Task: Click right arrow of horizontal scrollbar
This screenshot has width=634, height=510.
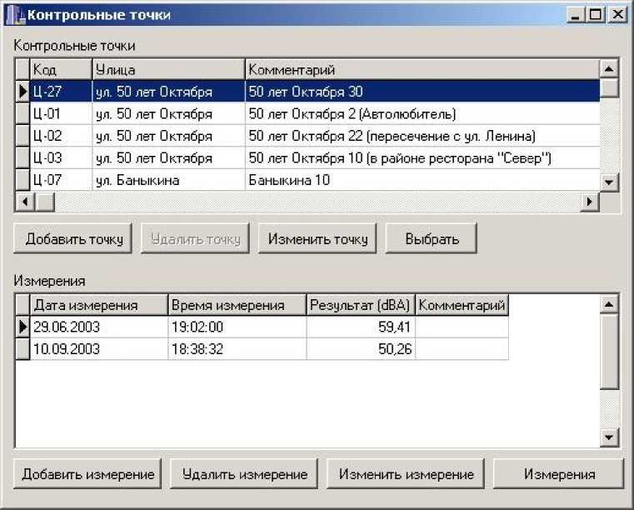Action: point(590,201)
